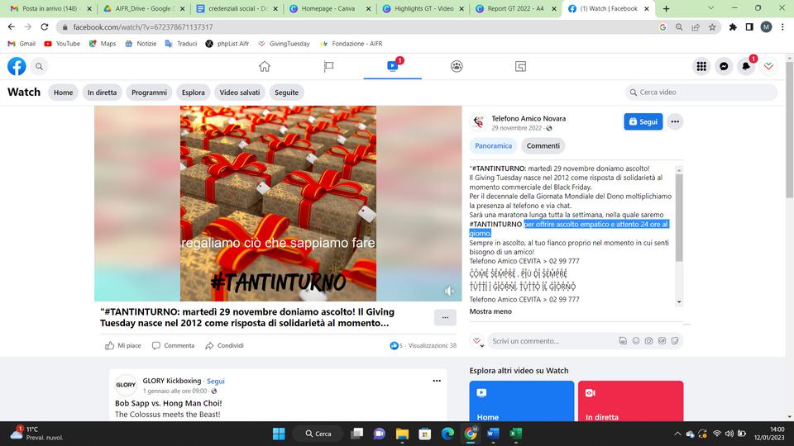Click the Cerca video search field
Screen dimensions: 794x446
(701, 92)
